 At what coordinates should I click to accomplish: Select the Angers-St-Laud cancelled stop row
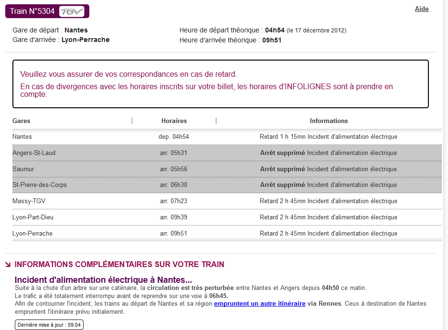click(x=227, y=153)
